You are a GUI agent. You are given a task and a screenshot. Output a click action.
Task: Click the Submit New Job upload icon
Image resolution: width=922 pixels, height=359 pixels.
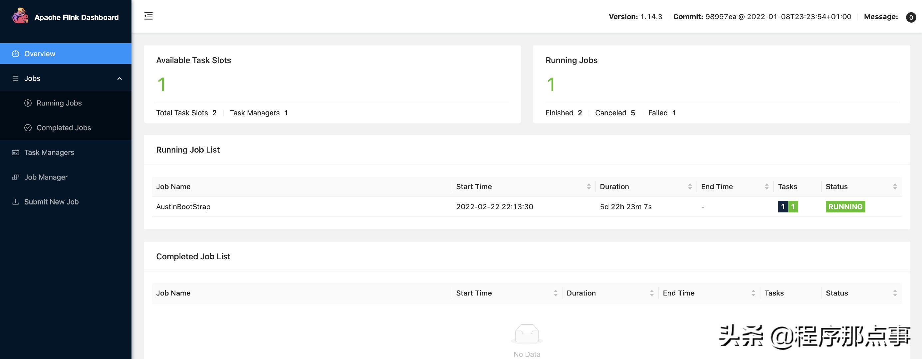(x=15, y=202)
